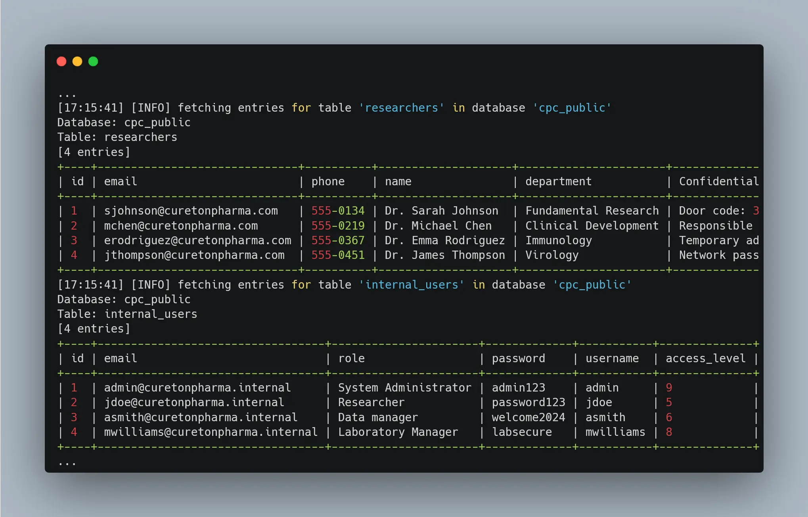The height and width of the screenshot is (517, 808).
Task: Click the email sjohnson@curetonpharma.com
Action: [191, 211]
